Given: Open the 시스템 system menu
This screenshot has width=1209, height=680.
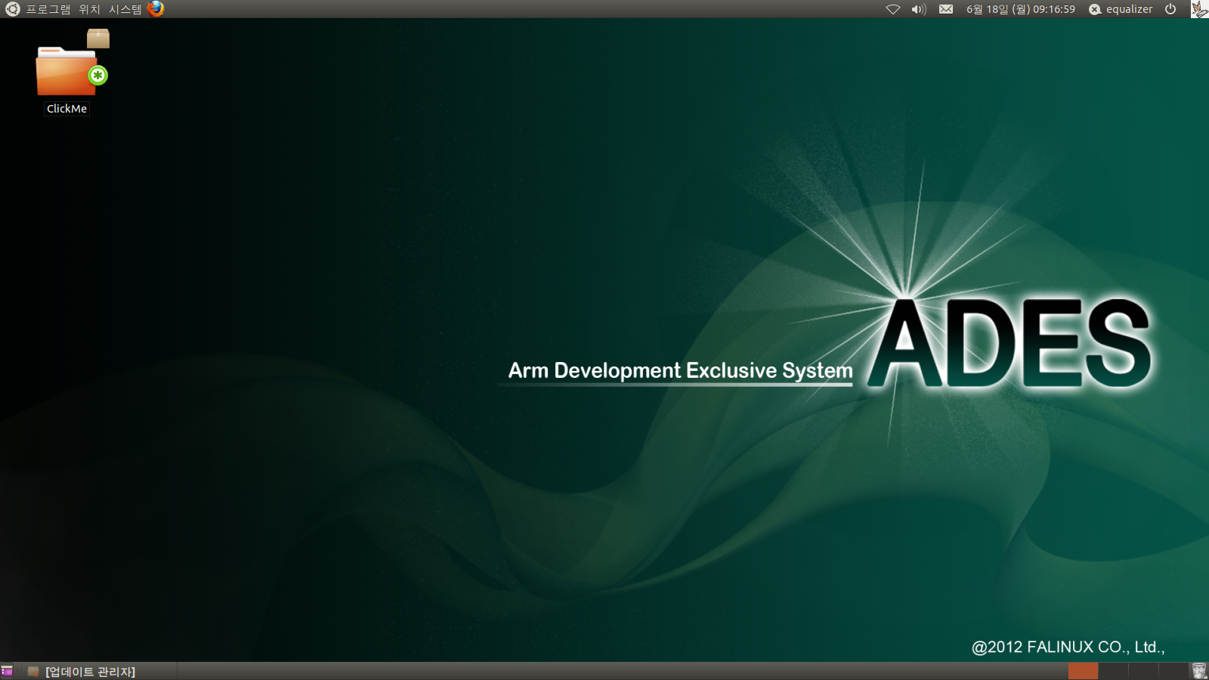Looking at the screenshot, I should 125,9.
